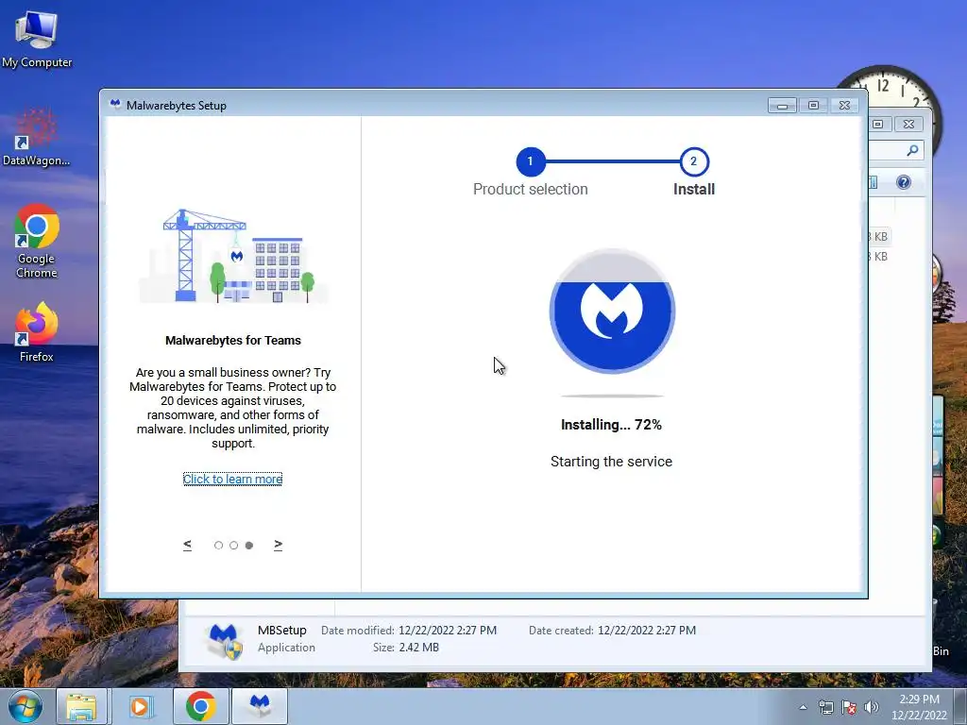This screenshot has width=967, height=725.
Task: Click the 'Installing... 72%' status text
Action: tap(611, 425)
